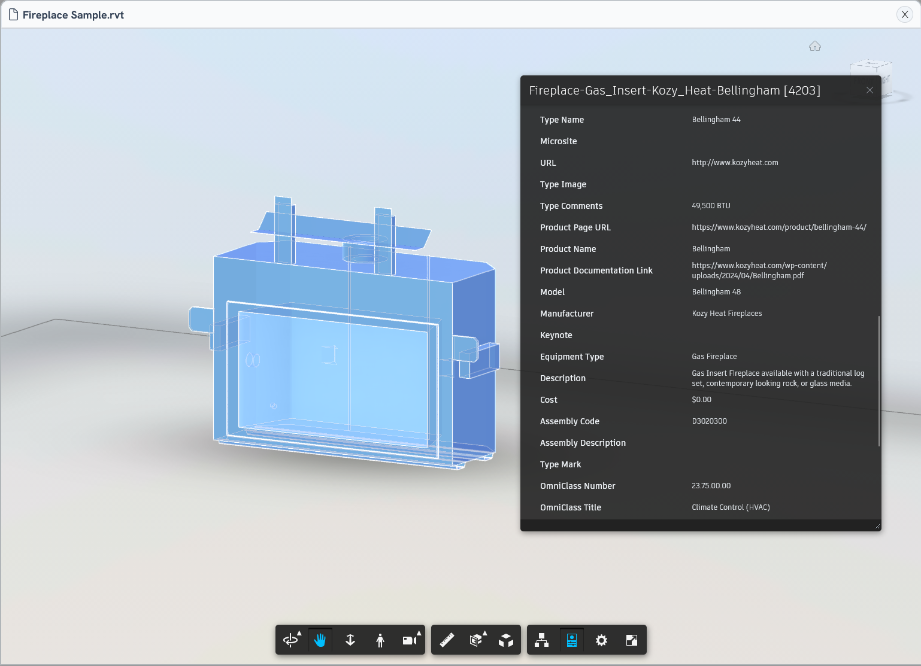921x666 pixels.
Task: Click the 'Equipment Type' property label
Action: 572,357
